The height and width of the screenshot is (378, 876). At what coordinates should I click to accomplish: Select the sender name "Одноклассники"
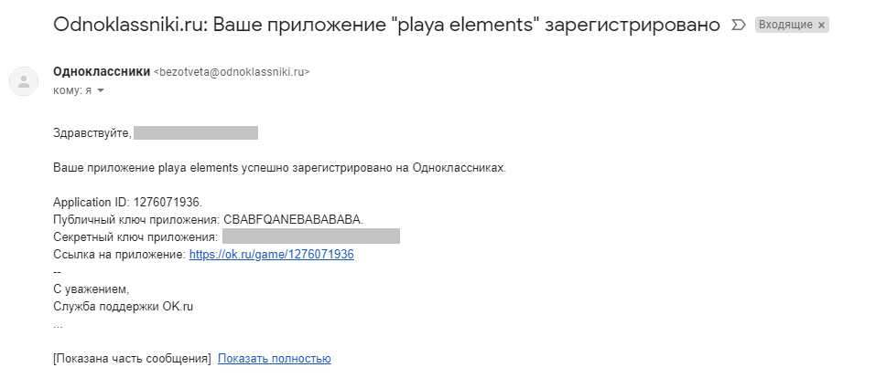pyautogui.click(x=102, y=72)
